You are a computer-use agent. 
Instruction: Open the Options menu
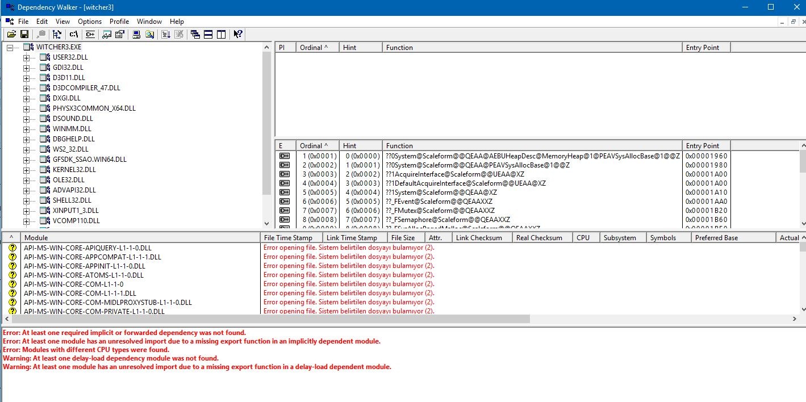pyautogui.click(x=90, y=22)
